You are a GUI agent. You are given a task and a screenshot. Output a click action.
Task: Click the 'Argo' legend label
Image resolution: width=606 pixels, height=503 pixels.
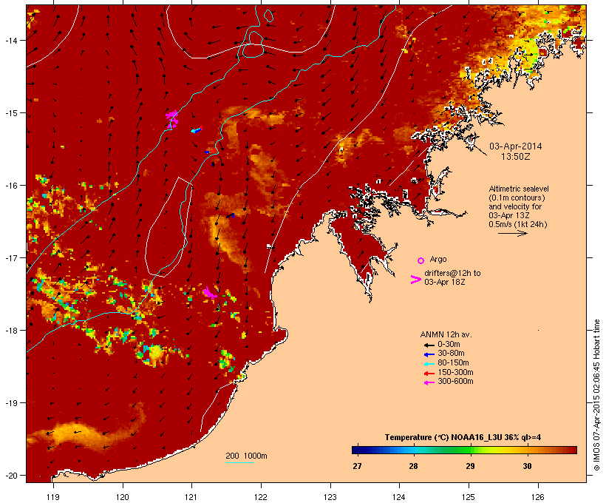pyautogui.click(x=438, y=259)
